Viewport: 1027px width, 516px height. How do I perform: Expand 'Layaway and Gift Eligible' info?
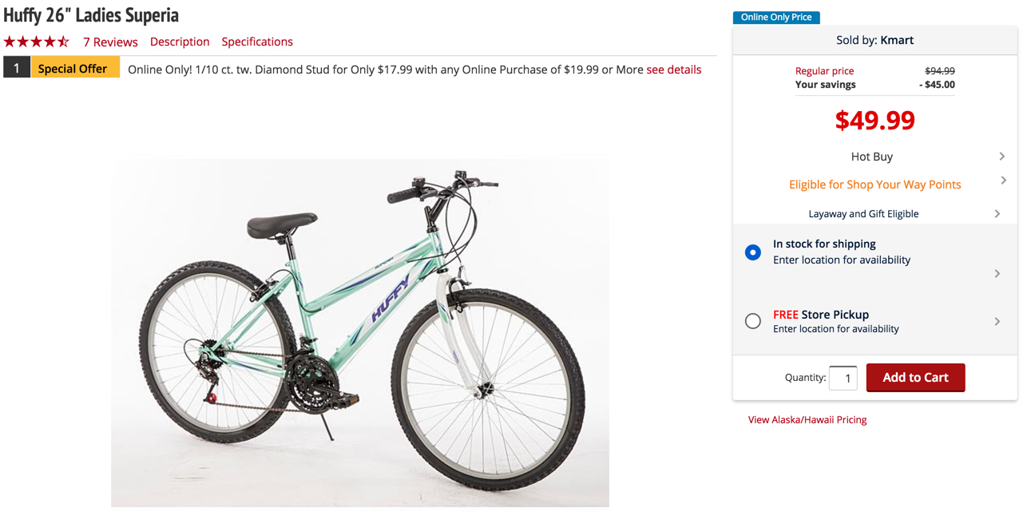click(x=997, y=213)
